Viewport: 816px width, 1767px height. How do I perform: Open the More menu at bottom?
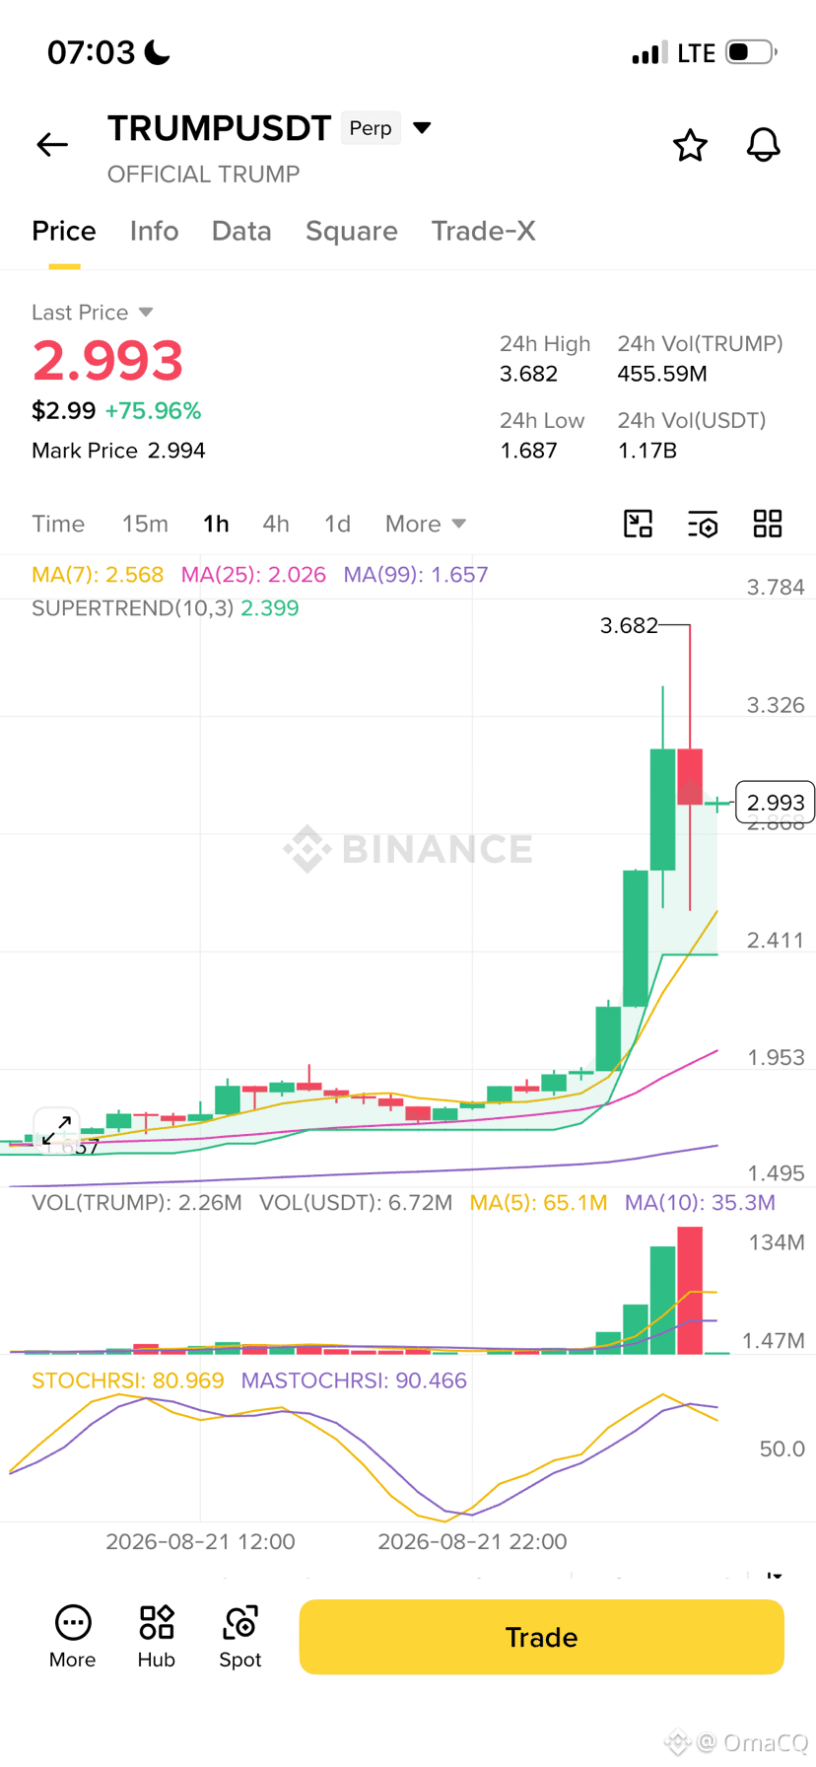click(73, 1637)
